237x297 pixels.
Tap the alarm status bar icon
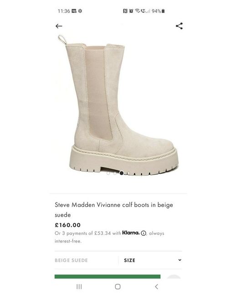(131, 11)
